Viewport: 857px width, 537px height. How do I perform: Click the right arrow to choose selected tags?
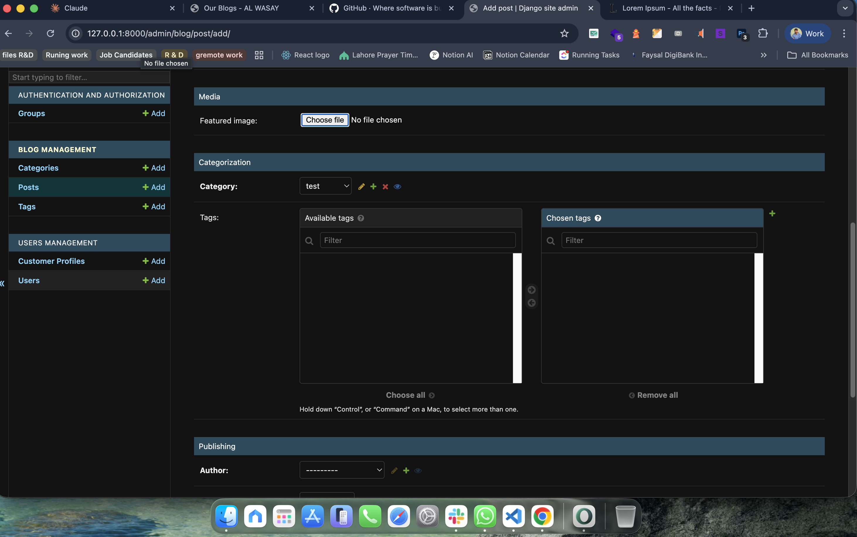tap(531, 290)
